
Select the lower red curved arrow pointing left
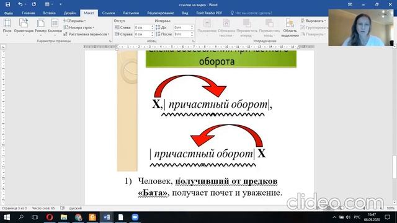coord(226,135)
